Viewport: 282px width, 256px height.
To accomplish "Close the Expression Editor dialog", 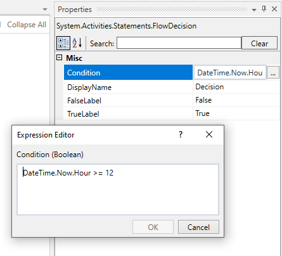I will click(209, 134).
